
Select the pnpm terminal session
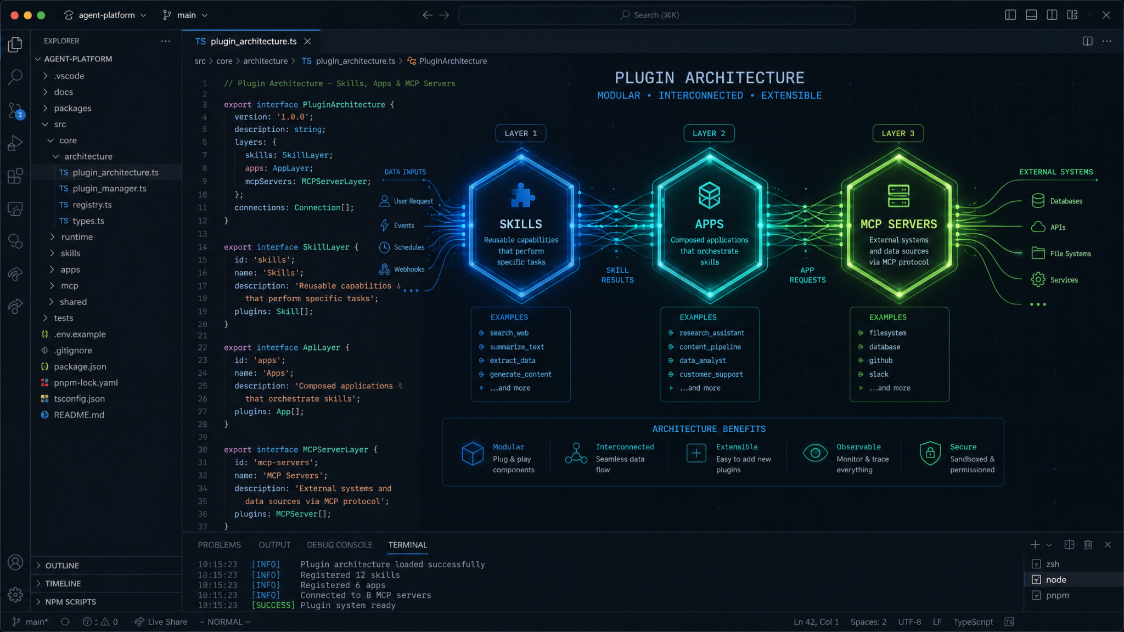(1074, 595)
